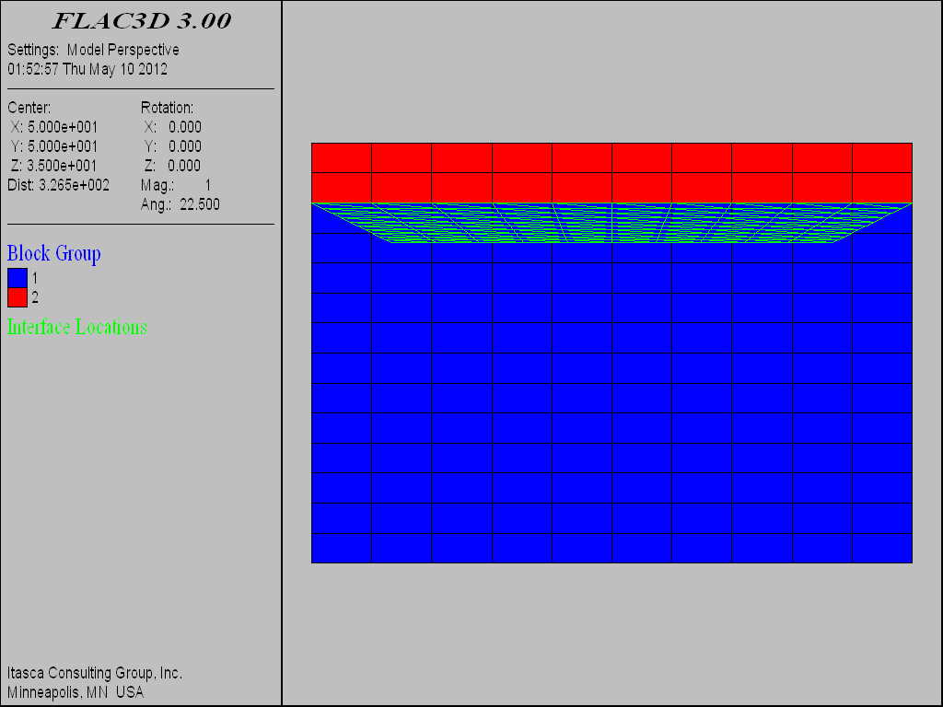Screen dimensions: 943x707
Task: Select the Block Group legend heading
Action: click(53, 253)
